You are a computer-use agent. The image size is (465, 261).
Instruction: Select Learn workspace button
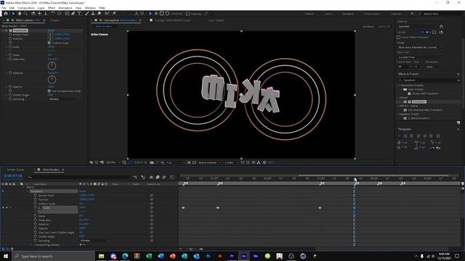328,14
